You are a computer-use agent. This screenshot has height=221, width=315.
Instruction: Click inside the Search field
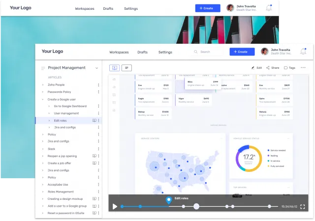tap(208, 52)
